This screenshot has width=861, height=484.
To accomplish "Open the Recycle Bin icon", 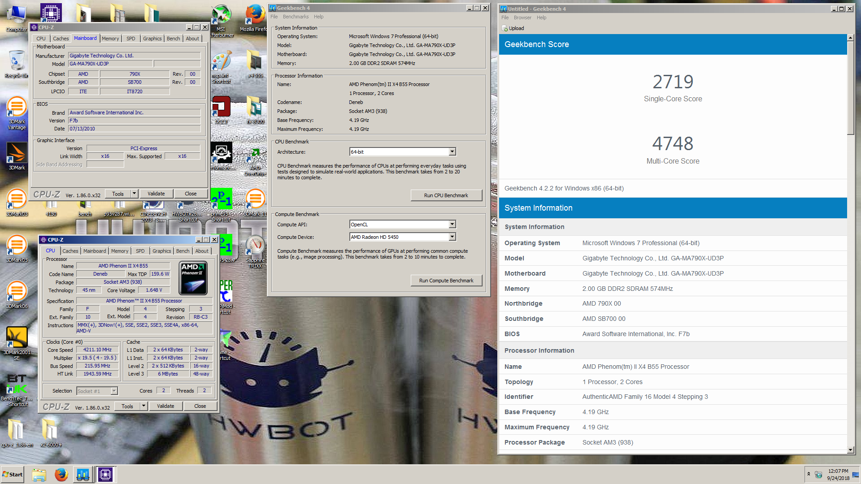I will (17, 64).
